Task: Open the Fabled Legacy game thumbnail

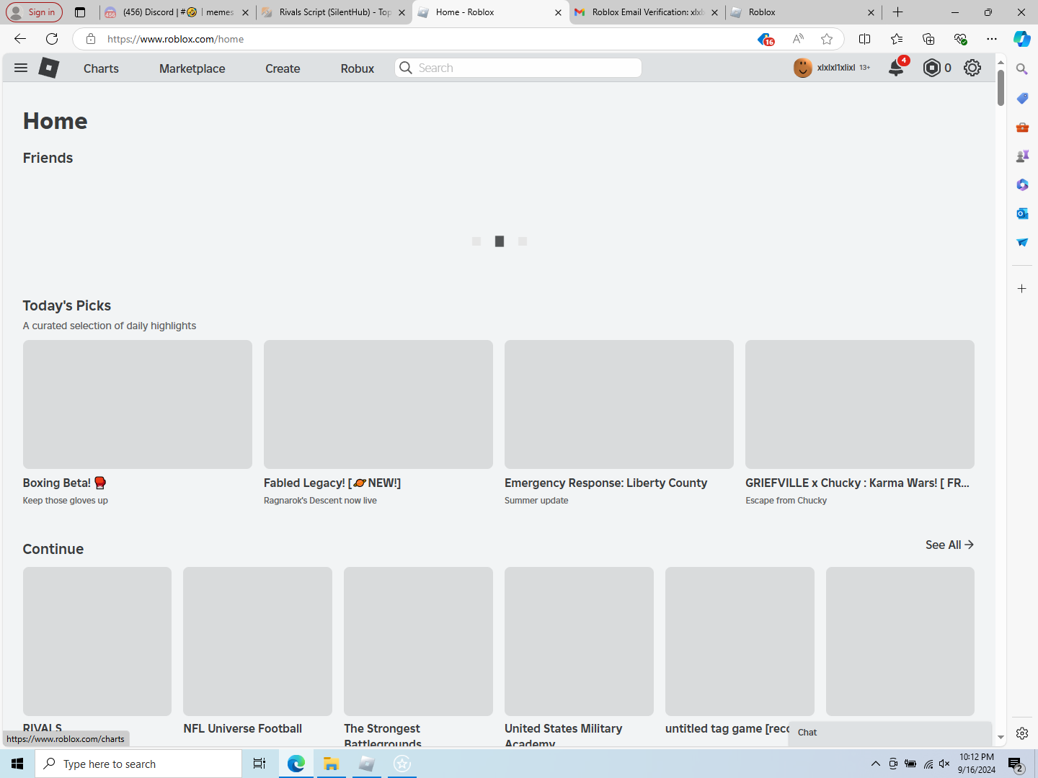Action: tap(378, 404)
